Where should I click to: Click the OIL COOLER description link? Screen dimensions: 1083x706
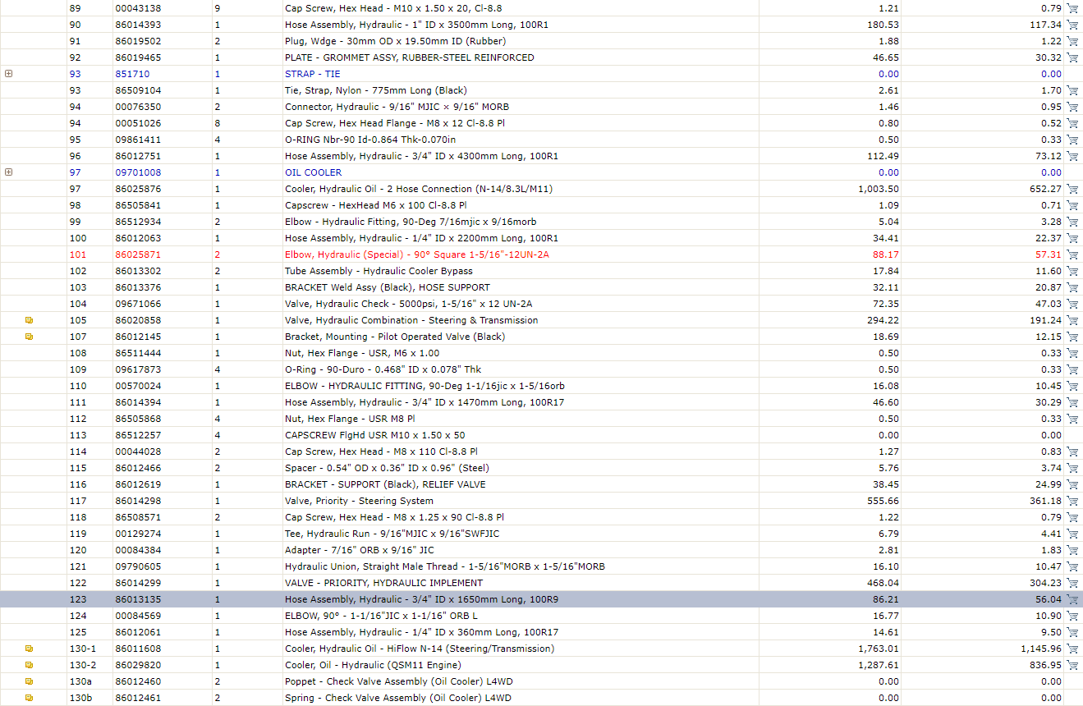coord(314,172)
